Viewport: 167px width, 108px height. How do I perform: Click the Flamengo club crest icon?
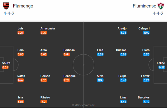point(6,6)
